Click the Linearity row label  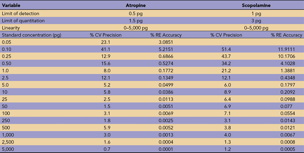11,28
